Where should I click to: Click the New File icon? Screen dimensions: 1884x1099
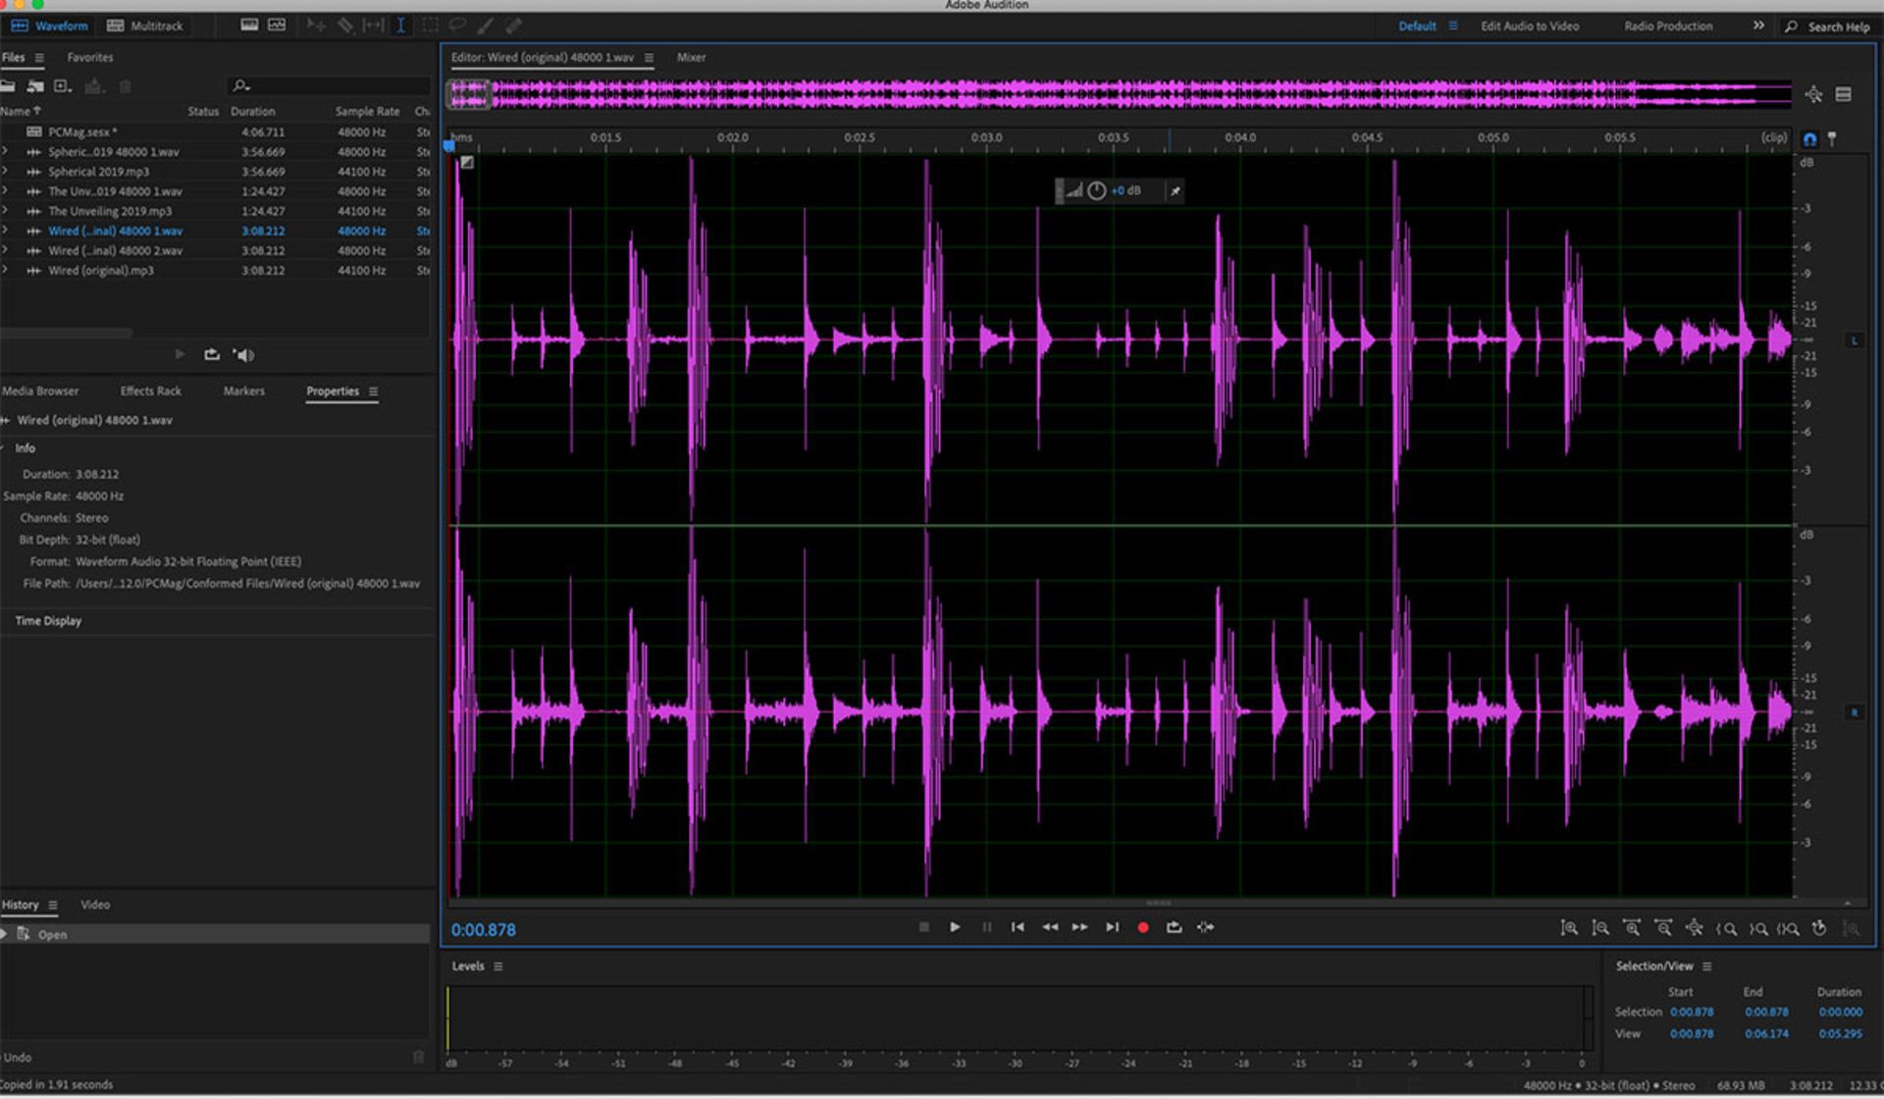[x=63, y=86]
